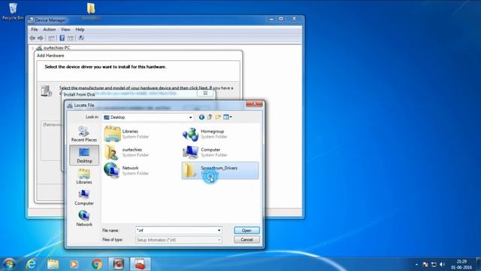This screenshot has height=271, width=481.
Task: Go to Recent Places in the sidebar
Action: (x=83, y=134)
